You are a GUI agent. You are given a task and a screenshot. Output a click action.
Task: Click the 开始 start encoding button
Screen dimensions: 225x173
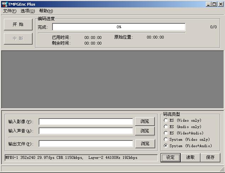click(x=18, y=24)
